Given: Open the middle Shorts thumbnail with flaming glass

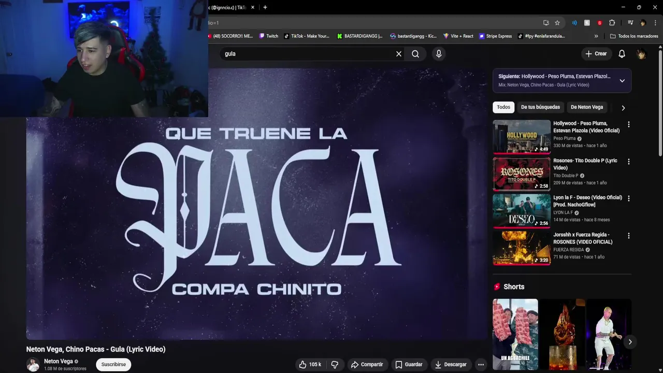Looking at the screenshot, I should [x=562, y=334].
